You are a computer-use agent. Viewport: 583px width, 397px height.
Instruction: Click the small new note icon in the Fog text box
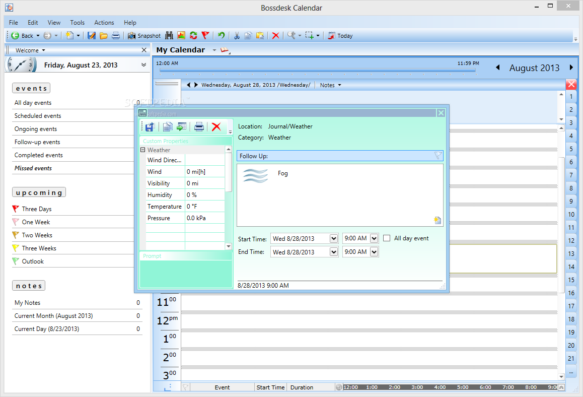(438, 220)
